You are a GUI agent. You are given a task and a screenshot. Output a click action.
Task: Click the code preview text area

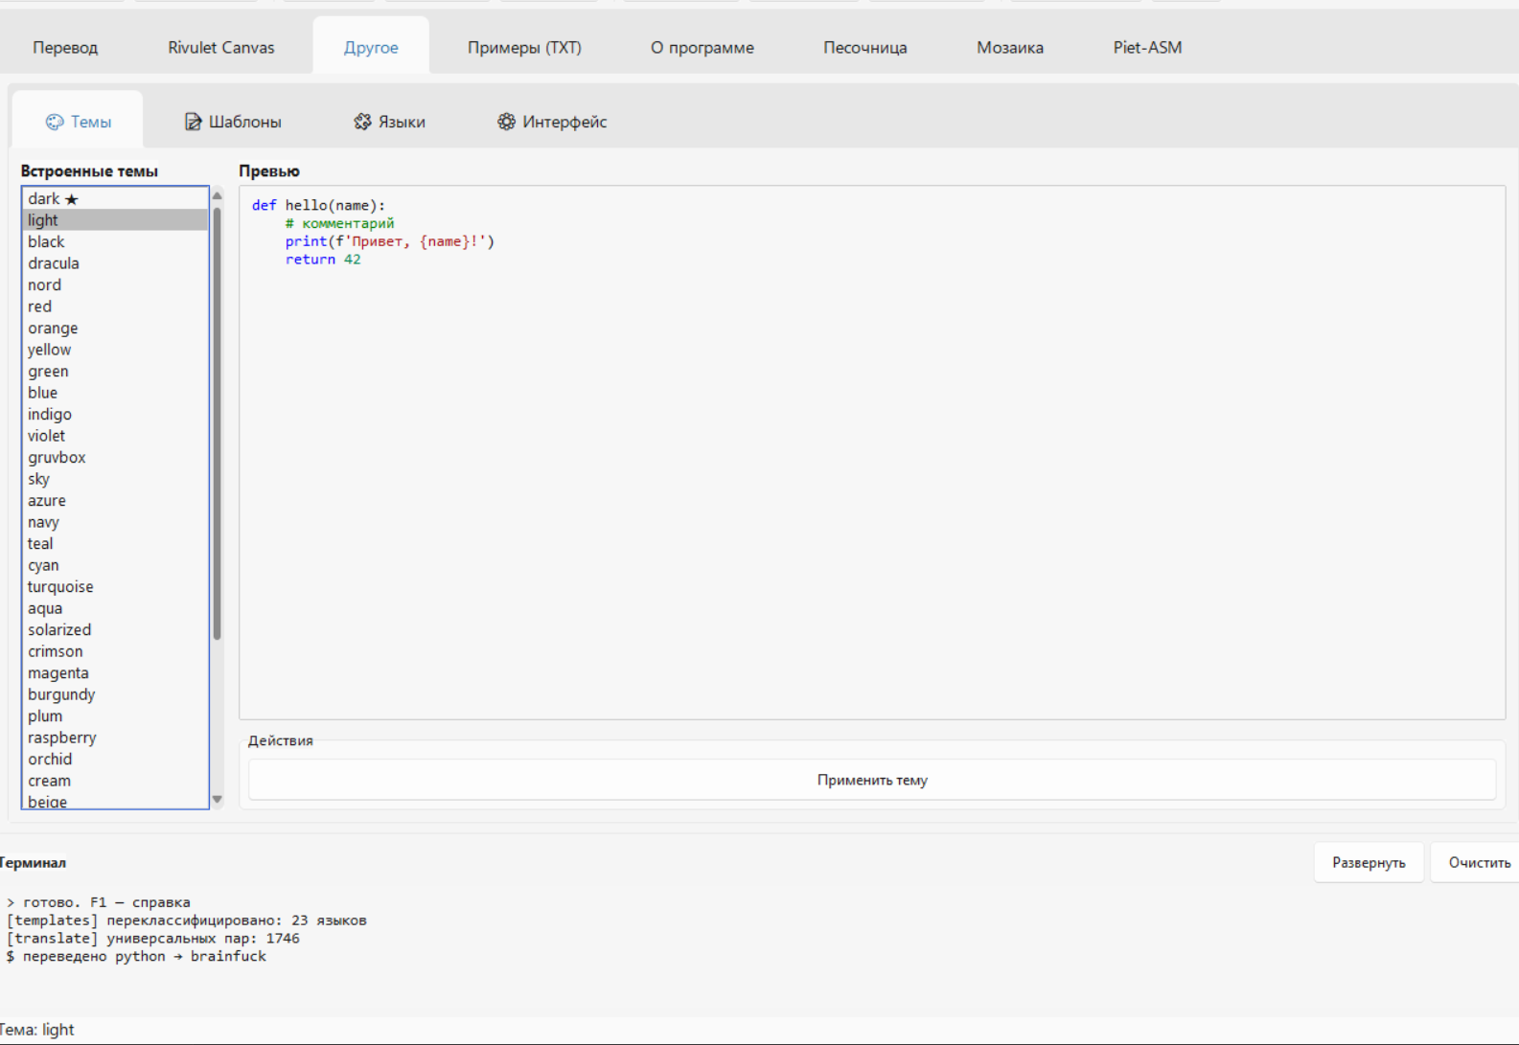tap(872, 452)
